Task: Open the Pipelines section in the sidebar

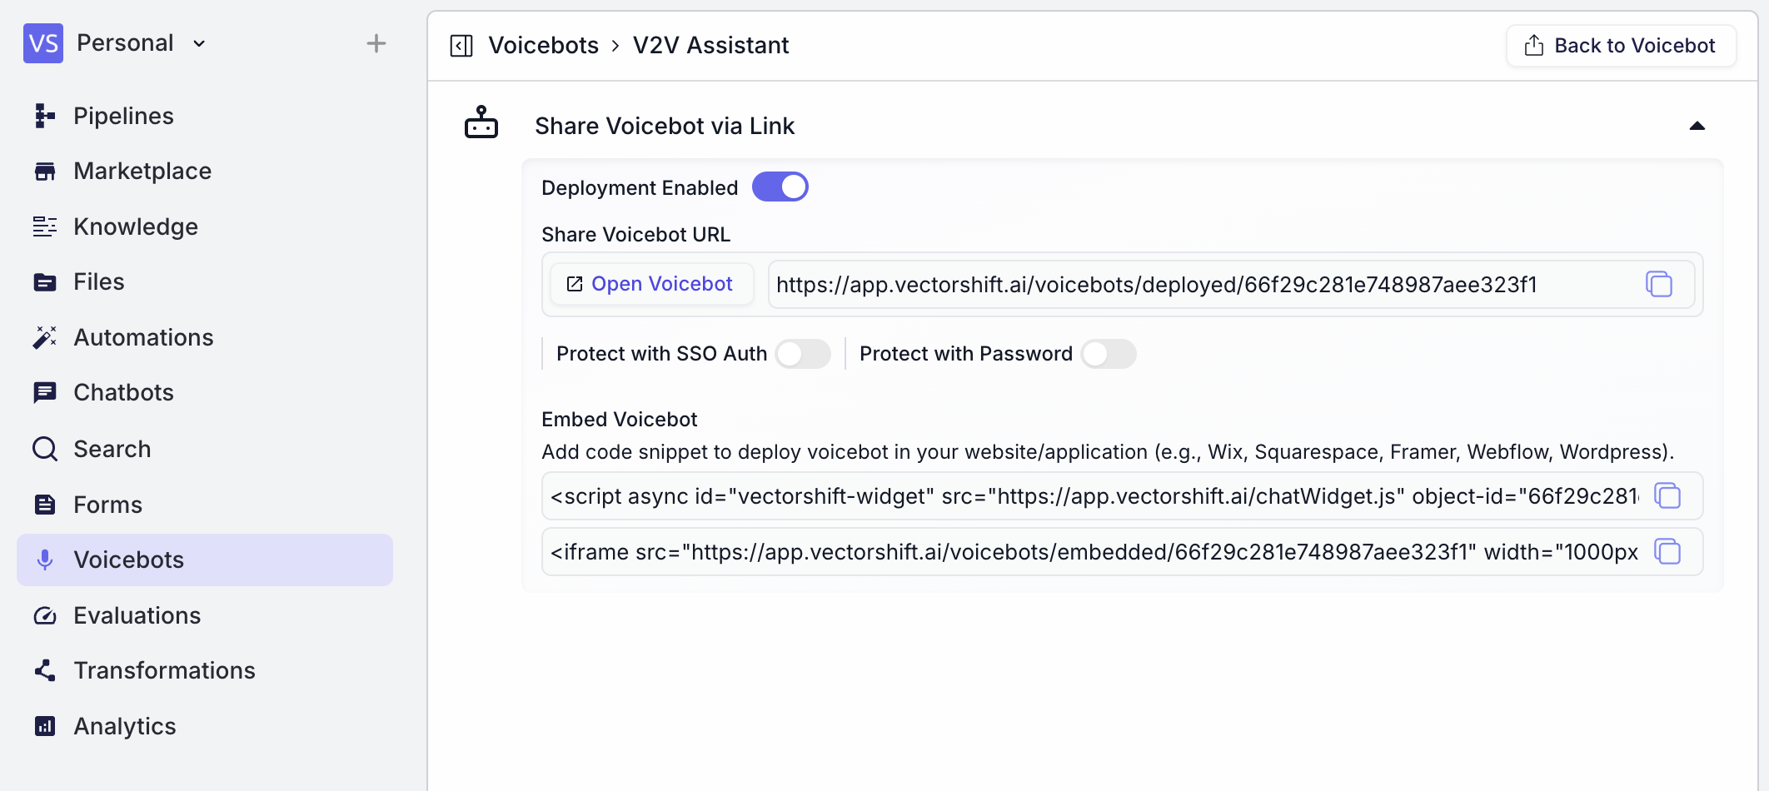Action: click(123, 116)
